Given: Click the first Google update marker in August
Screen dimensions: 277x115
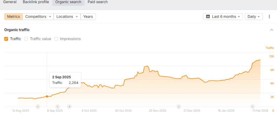Looking at the screenshot, I should 38,107.
